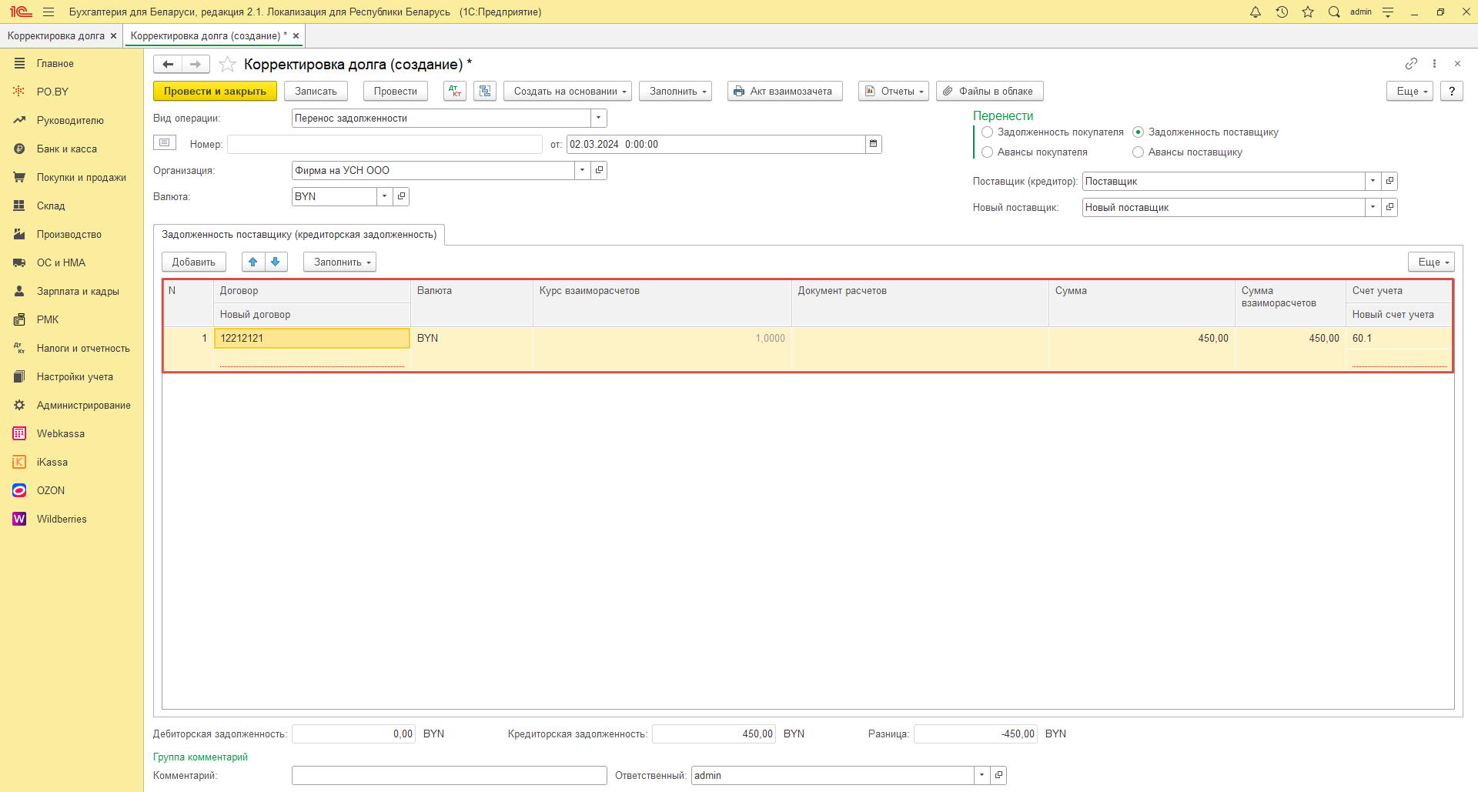Viewport: 1478px width, 792px height.
Task: Select contract cell 12212121
Action: coord(312,338)
